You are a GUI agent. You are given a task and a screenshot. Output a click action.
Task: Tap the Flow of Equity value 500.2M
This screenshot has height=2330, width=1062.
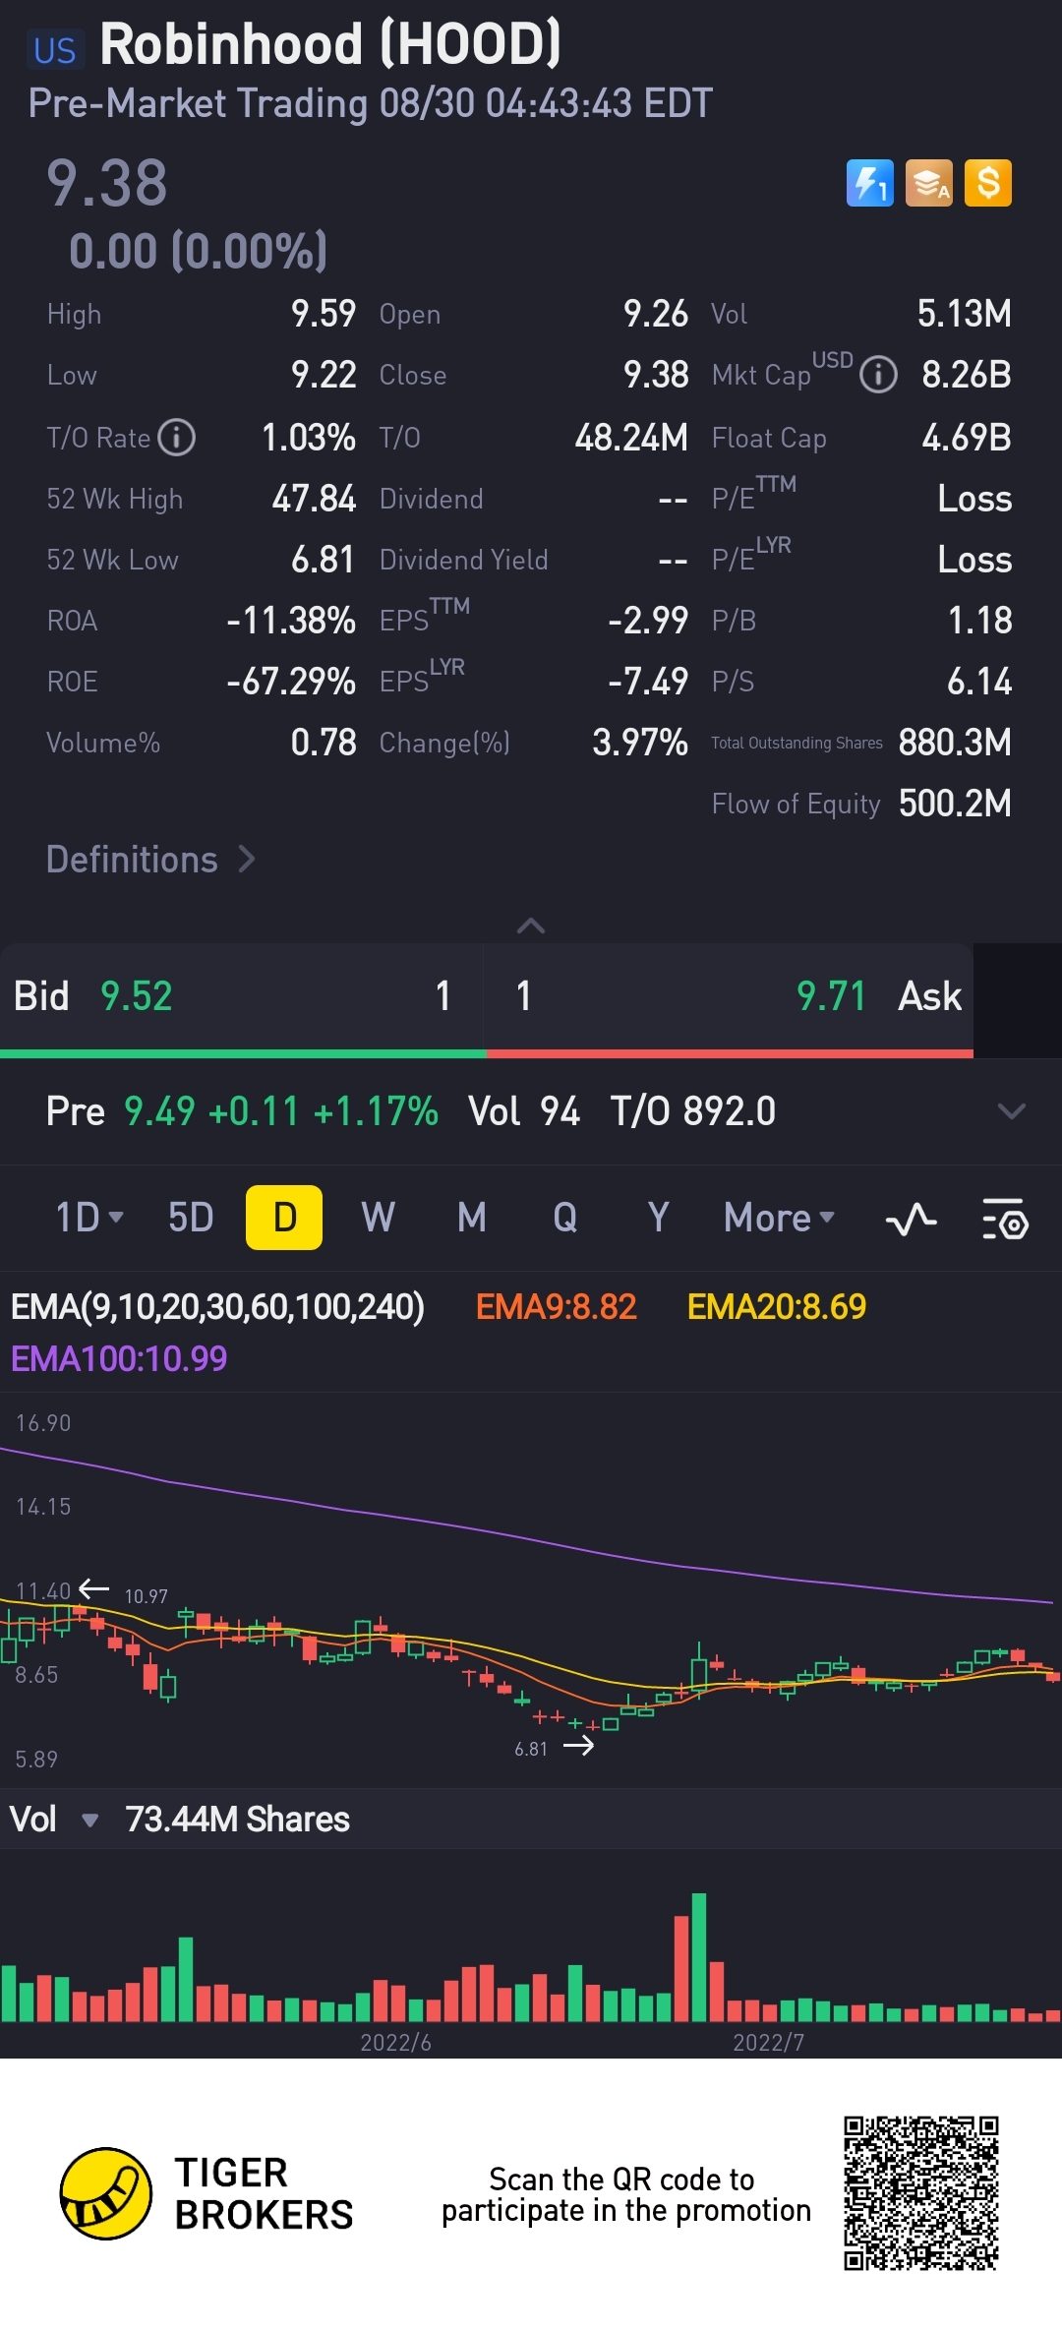pyautogui.click(x=955, y=804)
